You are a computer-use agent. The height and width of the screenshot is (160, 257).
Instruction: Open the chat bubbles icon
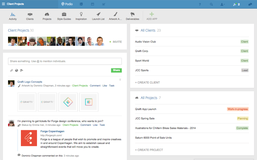click(x=250, y=4)
